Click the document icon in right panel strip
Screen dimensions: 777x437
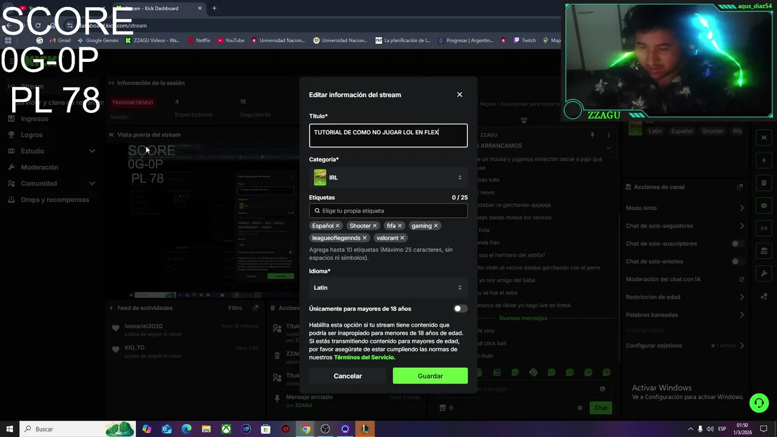click(x=764, y=183)
